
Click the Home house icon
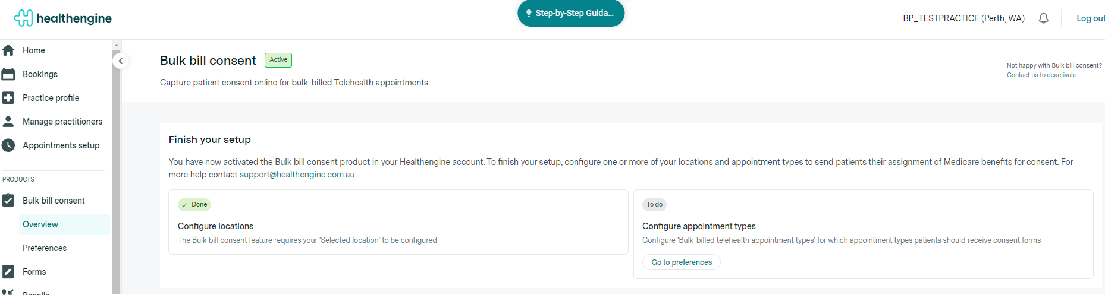(x=8, y=50)
